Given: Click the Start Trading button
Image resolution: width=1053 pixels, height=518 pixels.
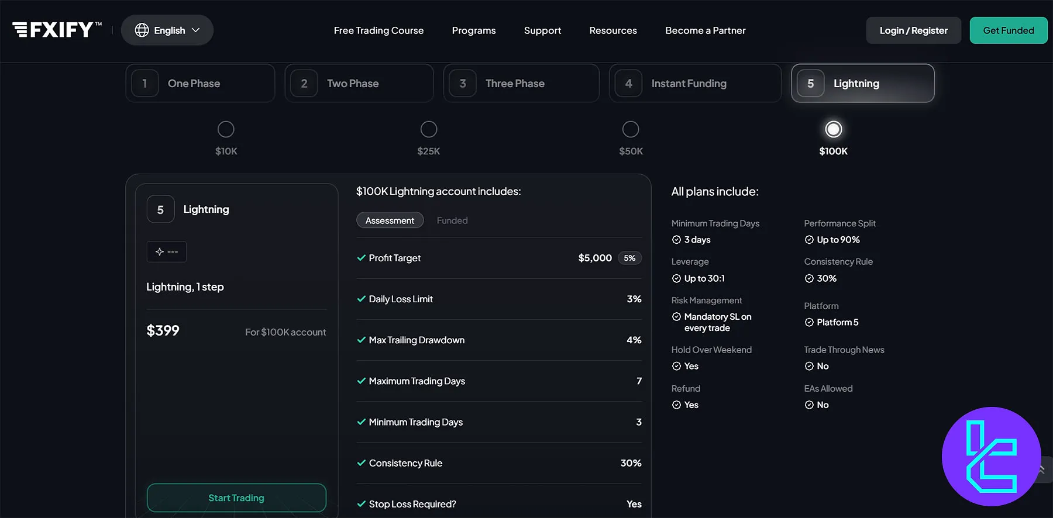Looking at the screenshot, I should [236, 498].
